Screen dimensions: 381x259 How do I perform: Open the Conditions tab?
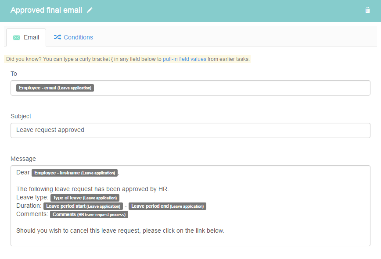[73, 37]
